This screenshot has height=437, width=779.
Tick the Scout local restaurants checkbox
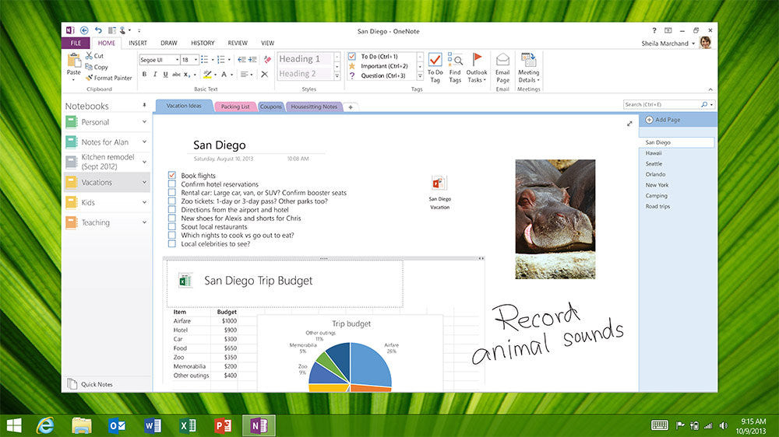[x=172, y=227]
